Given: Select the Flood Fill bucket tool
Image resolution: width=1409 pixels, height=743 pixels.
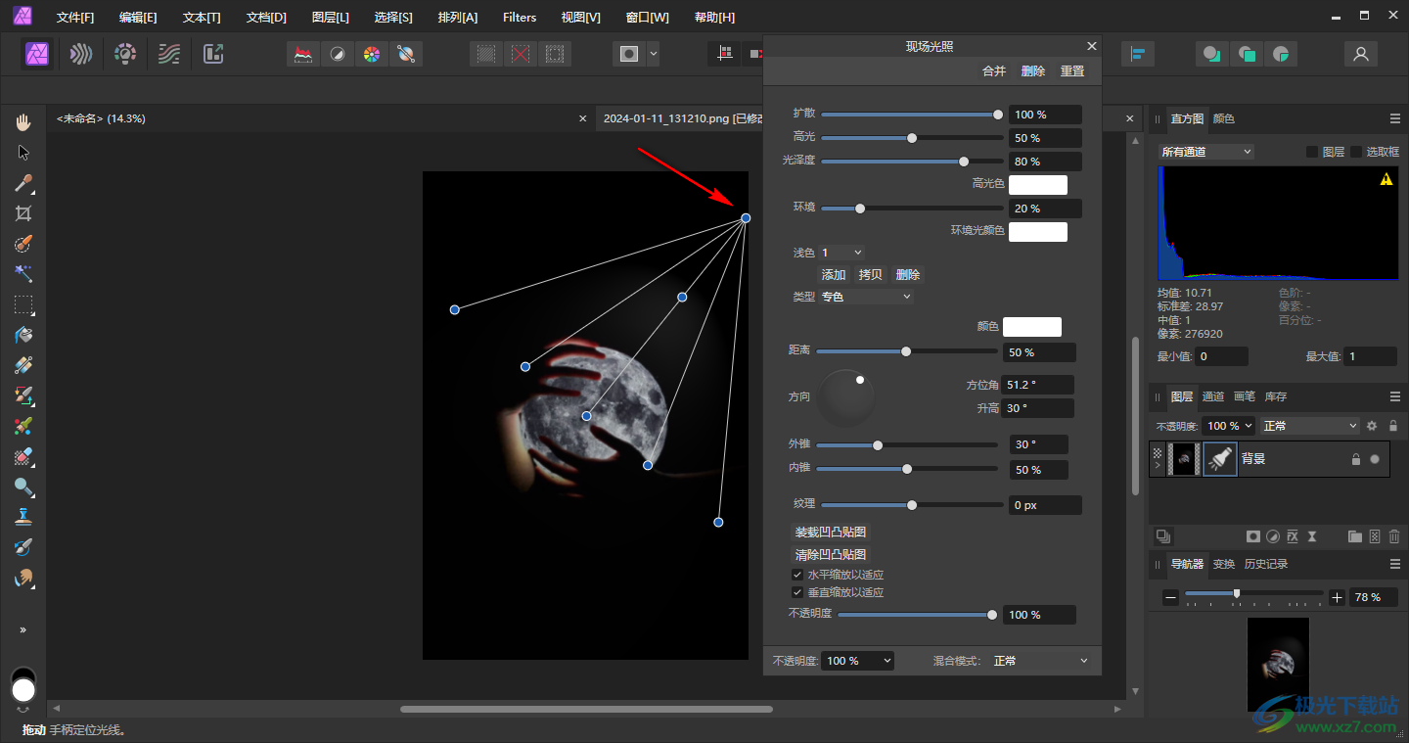Looking at the screenshot, I should tap(23, 335).
